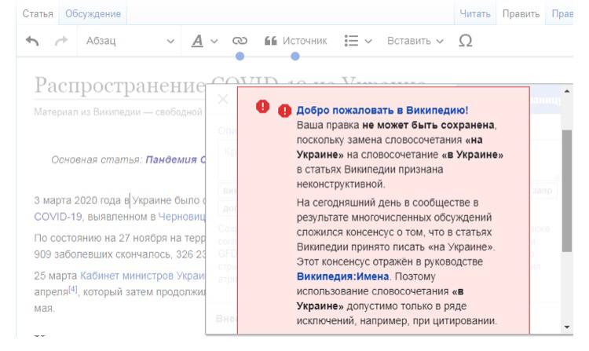Select the Править tab
Screen dimensions: 589x351
pyautogui.click(x=521, y=14)
